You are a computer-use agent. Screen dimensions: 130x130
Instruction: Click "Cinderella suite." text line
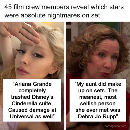point(32,103)
